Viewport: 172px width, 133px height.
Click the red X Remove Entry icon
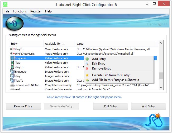click(87, 68)
